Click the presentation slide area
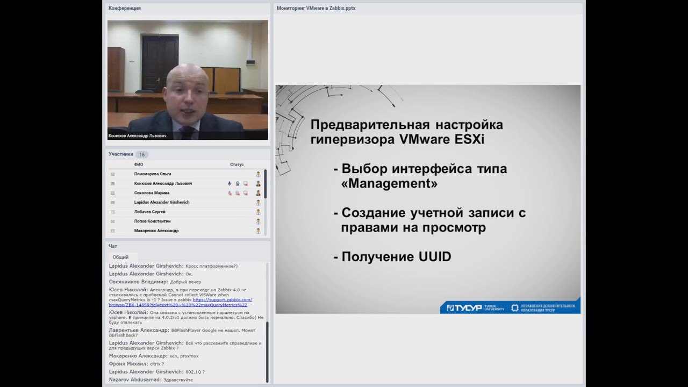This screenshot has height=387, width=688. coord(428,199)
